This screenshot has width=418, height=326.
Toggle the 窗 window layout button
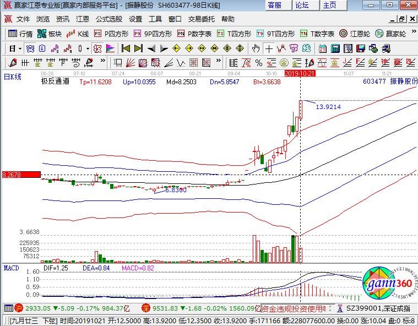(x=30, y=48)
